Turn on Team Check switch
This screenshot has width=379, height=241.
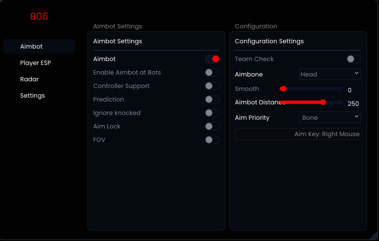pyautogui.click(x=354, y=59)
